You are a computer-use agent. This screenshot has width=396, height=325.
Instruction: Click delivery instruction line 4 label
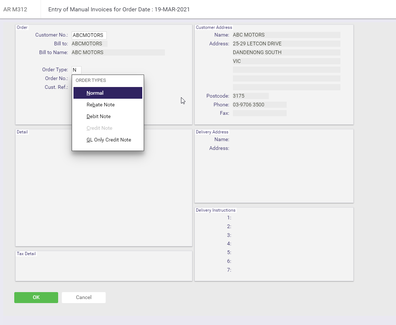[229, 244]
